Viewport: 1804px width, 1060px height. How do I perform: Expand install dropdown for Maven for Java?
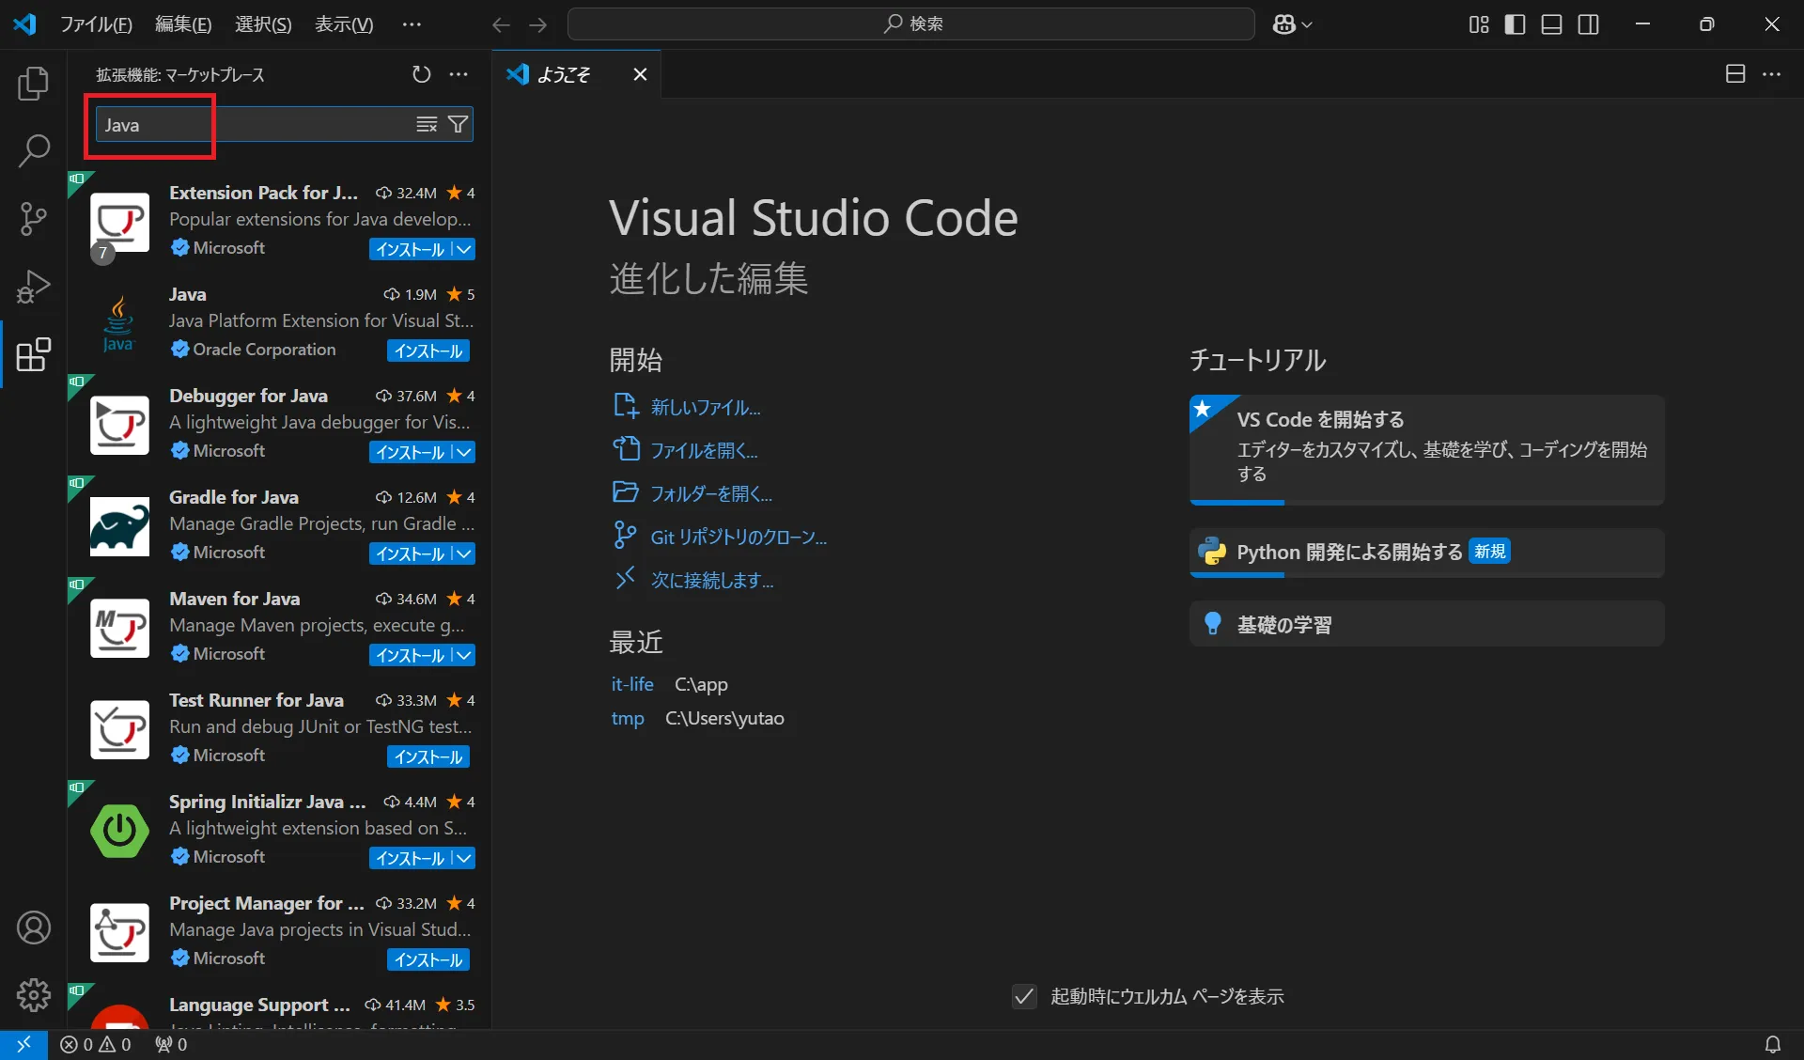click(x=464, y=655)
